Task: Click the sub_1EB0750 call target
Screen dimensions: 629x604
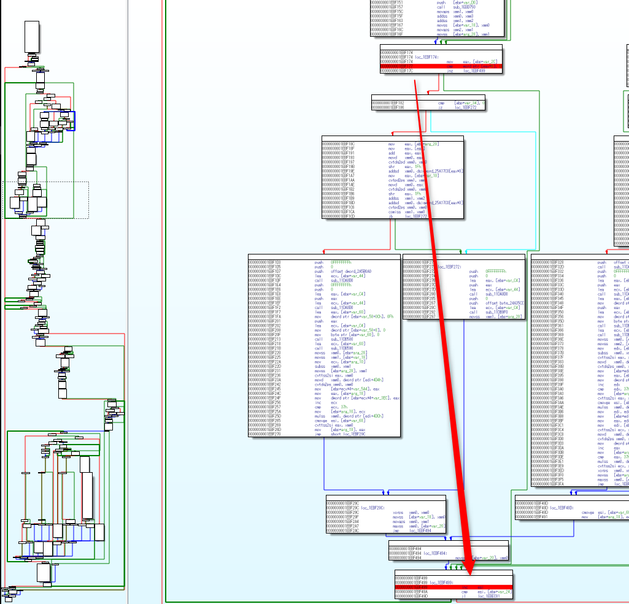Action: point(464,6)
